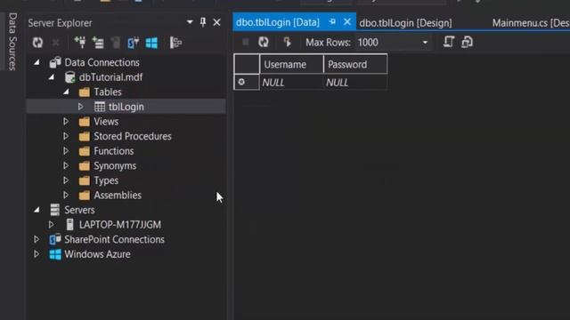Open the Mainmenu.cs design tab

(x=531, y=23)
